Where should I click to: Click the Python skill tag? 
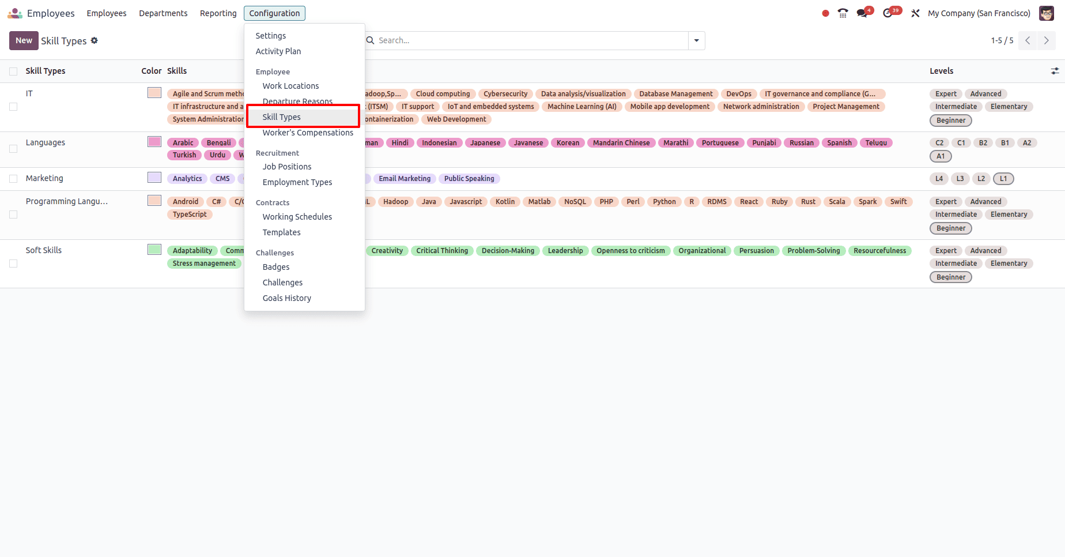click(664, 202)
